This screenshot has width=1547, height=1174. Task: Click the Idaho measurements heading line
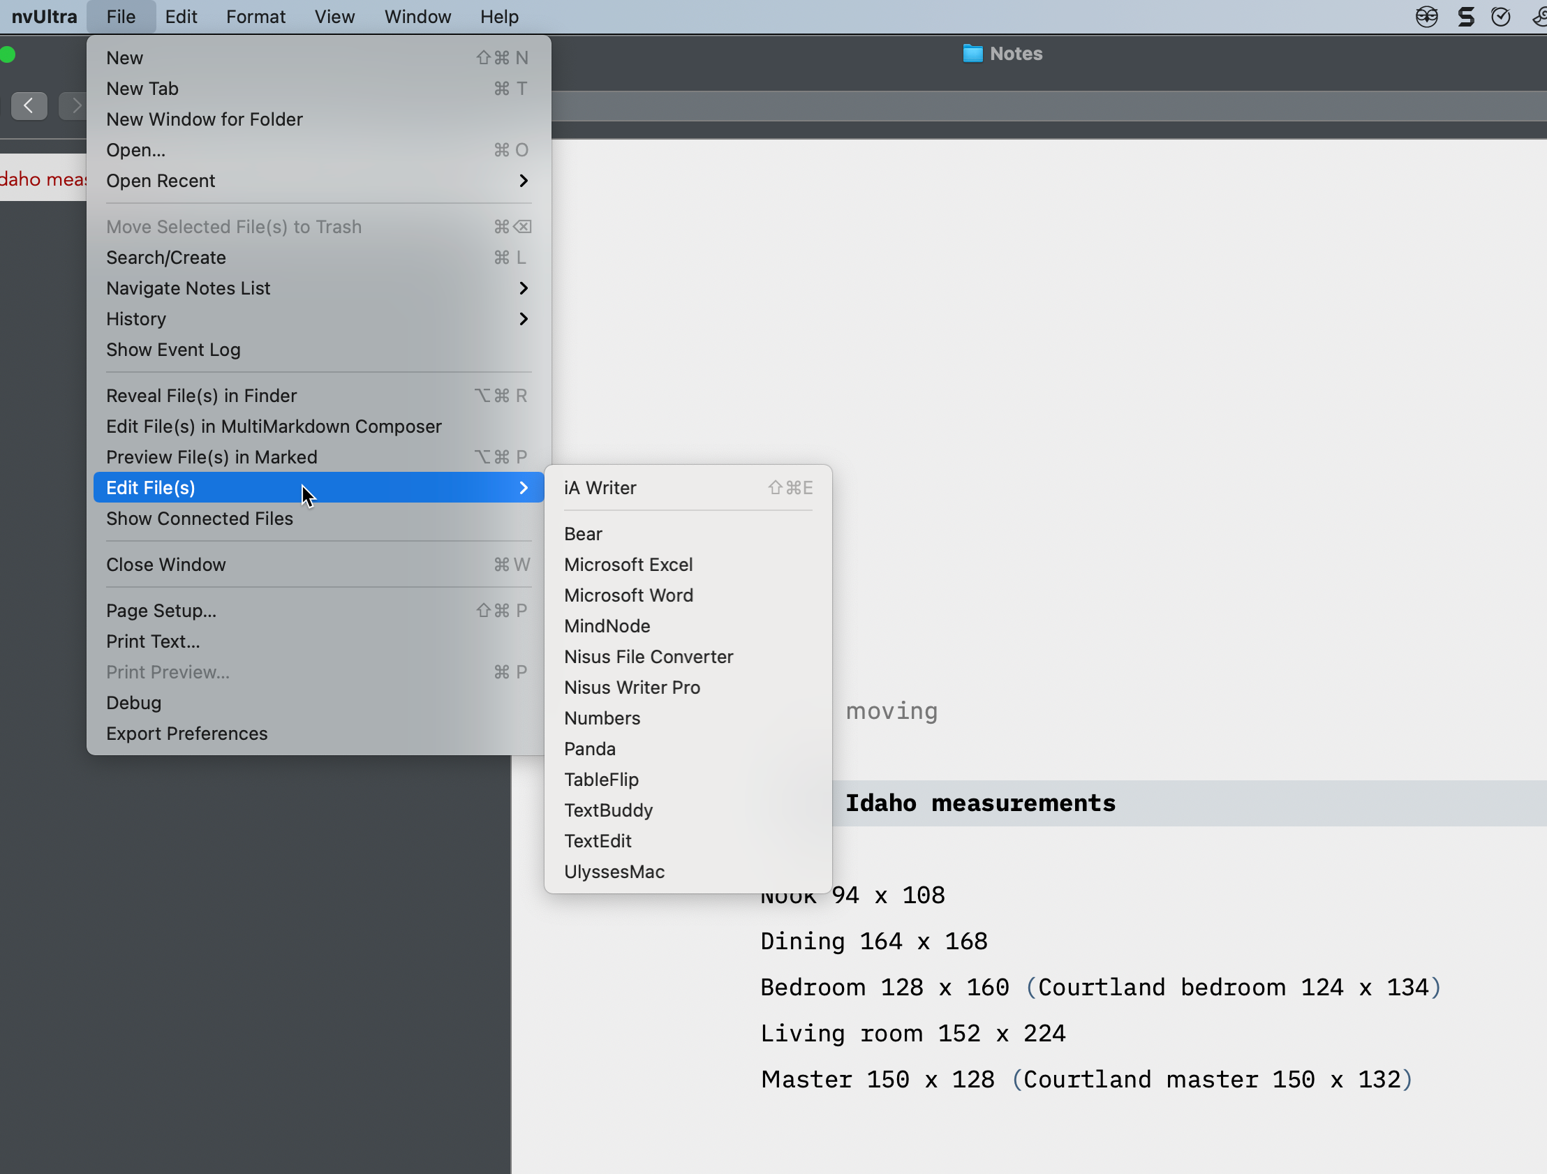click(980, 803)
